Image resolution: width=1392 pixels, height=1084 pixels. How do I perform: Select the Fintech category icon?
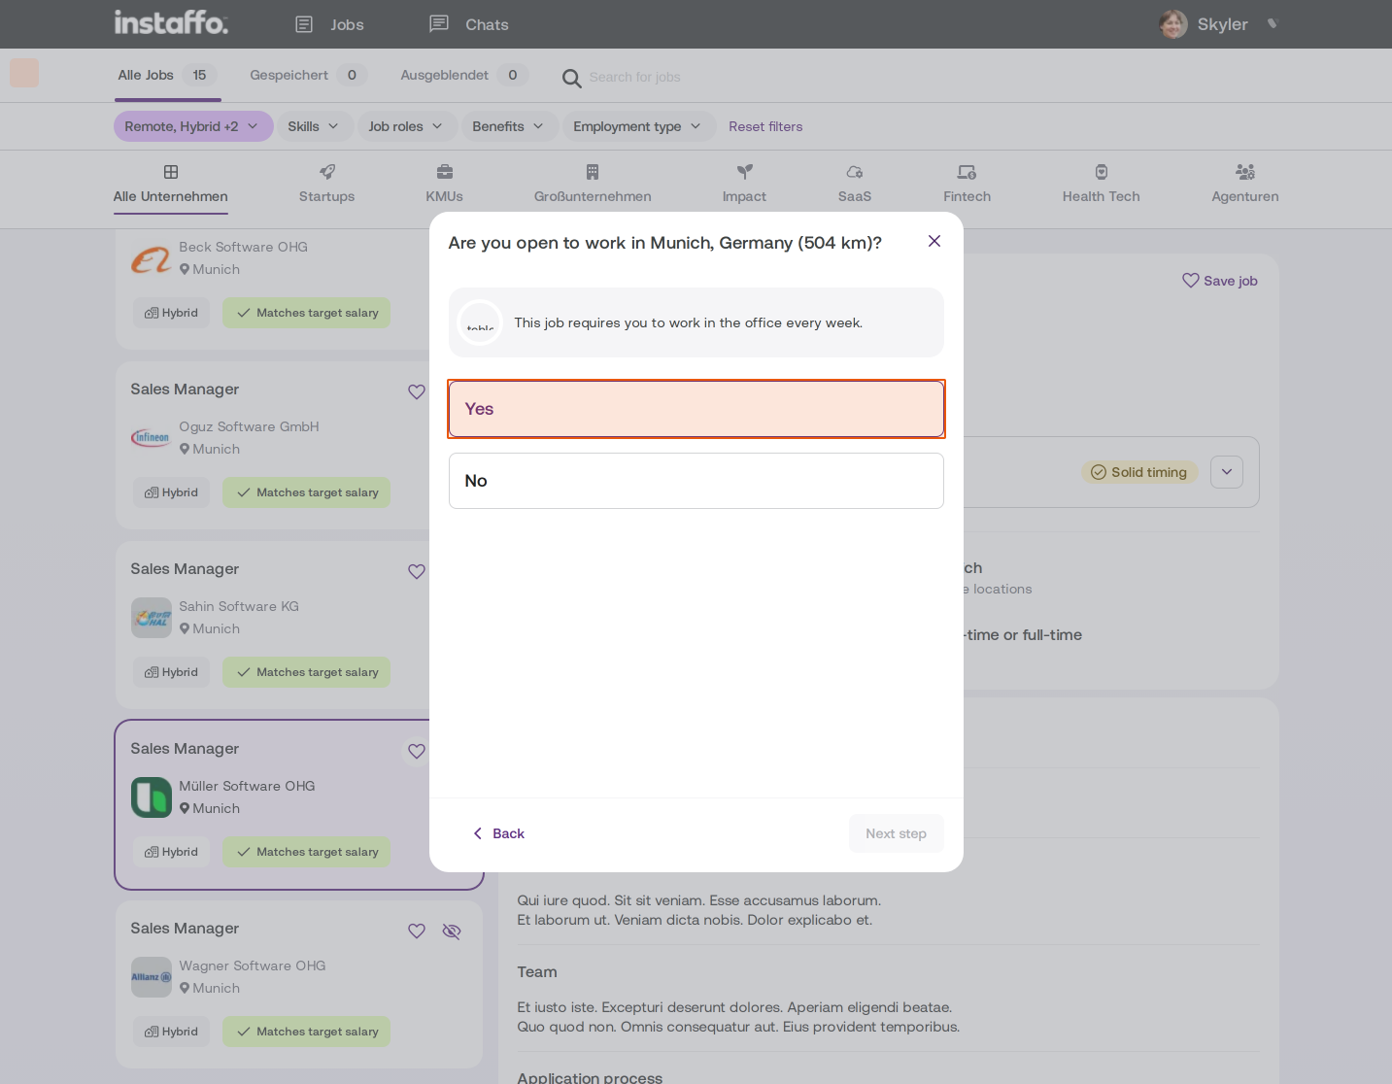coord(968,172)
